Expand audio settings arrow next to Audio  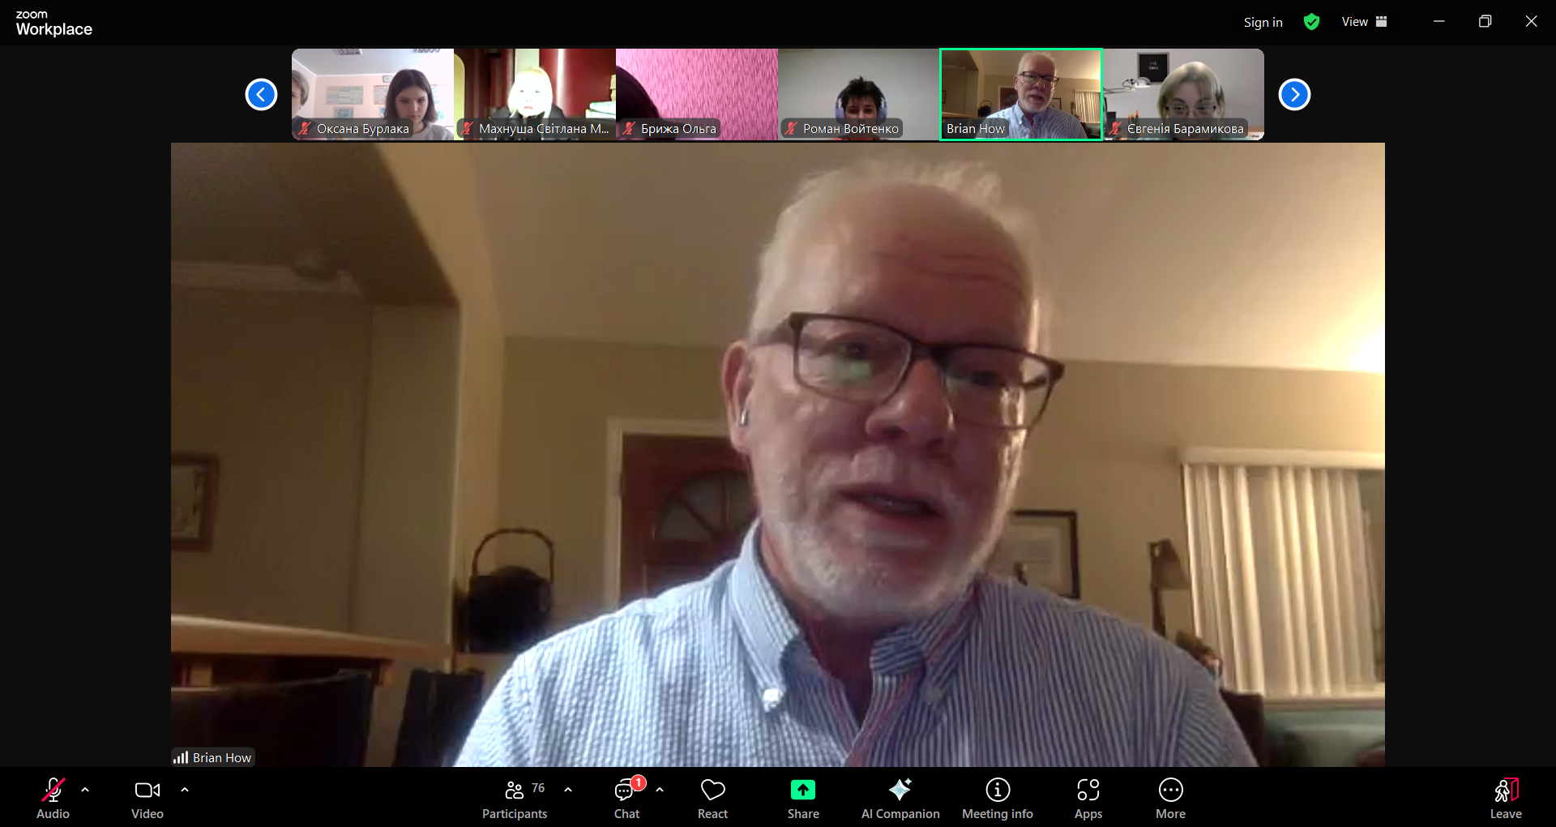coord(85,789)
